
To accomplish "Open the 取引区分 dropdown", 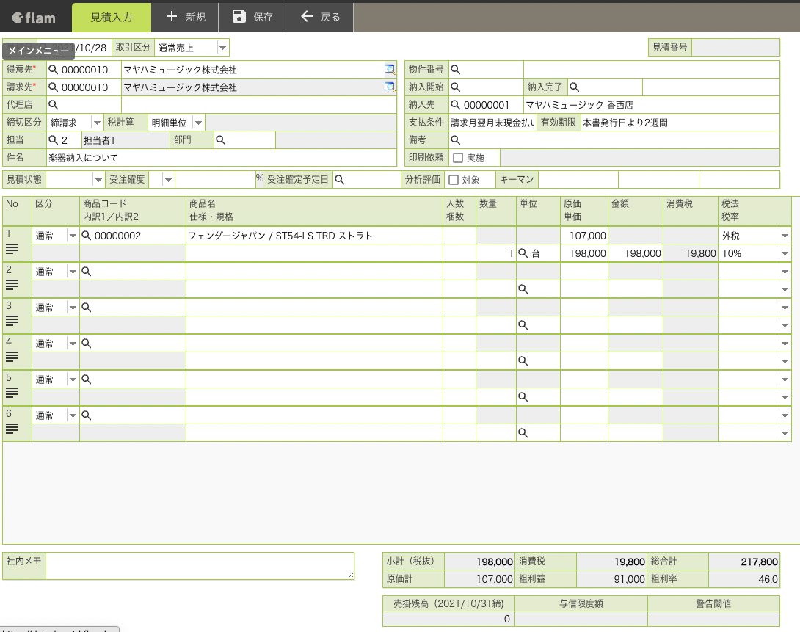I will pos(222,48).
